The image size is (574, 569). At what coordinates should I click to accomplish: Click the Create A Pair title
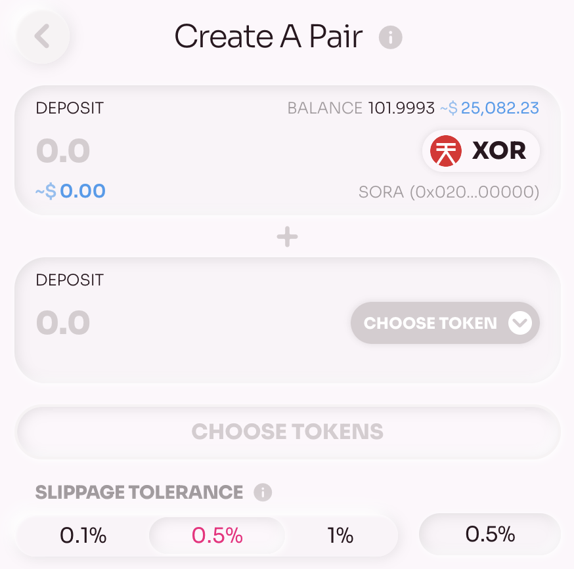tap(269, 36)
